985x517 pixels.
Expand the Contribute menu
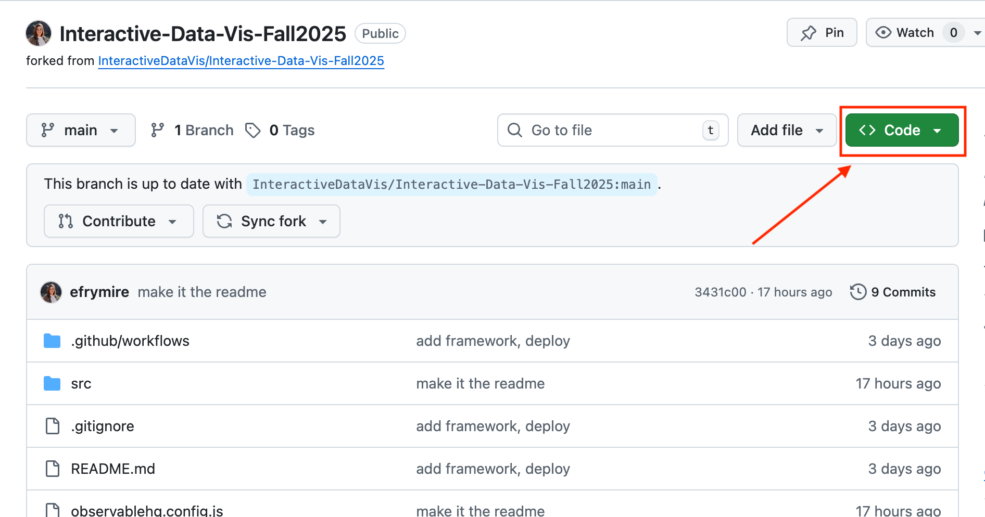118,221
